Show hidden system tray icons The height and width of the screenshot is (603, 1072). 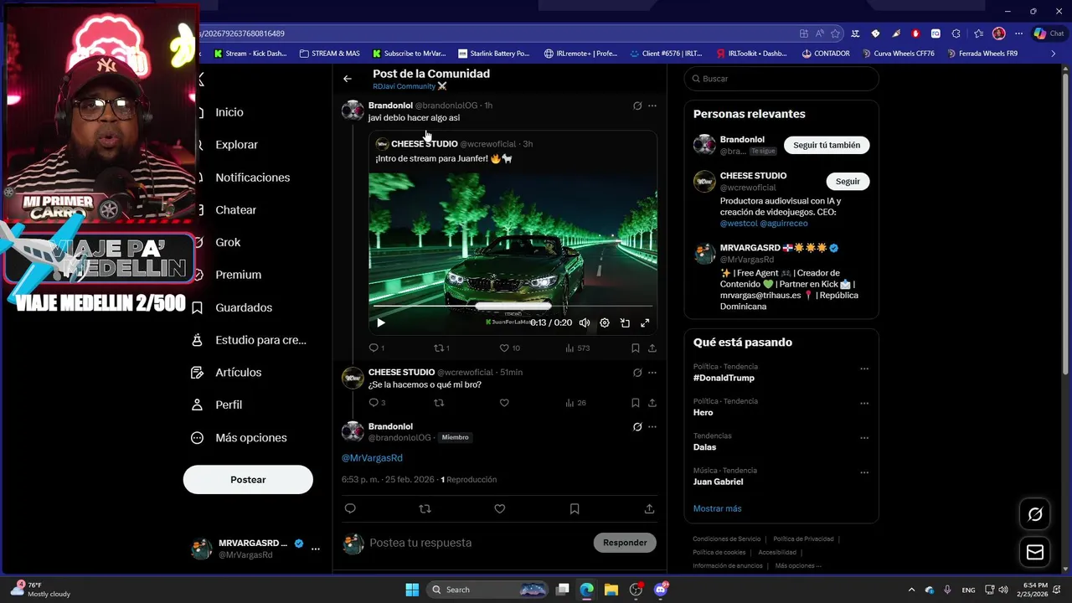911,590
